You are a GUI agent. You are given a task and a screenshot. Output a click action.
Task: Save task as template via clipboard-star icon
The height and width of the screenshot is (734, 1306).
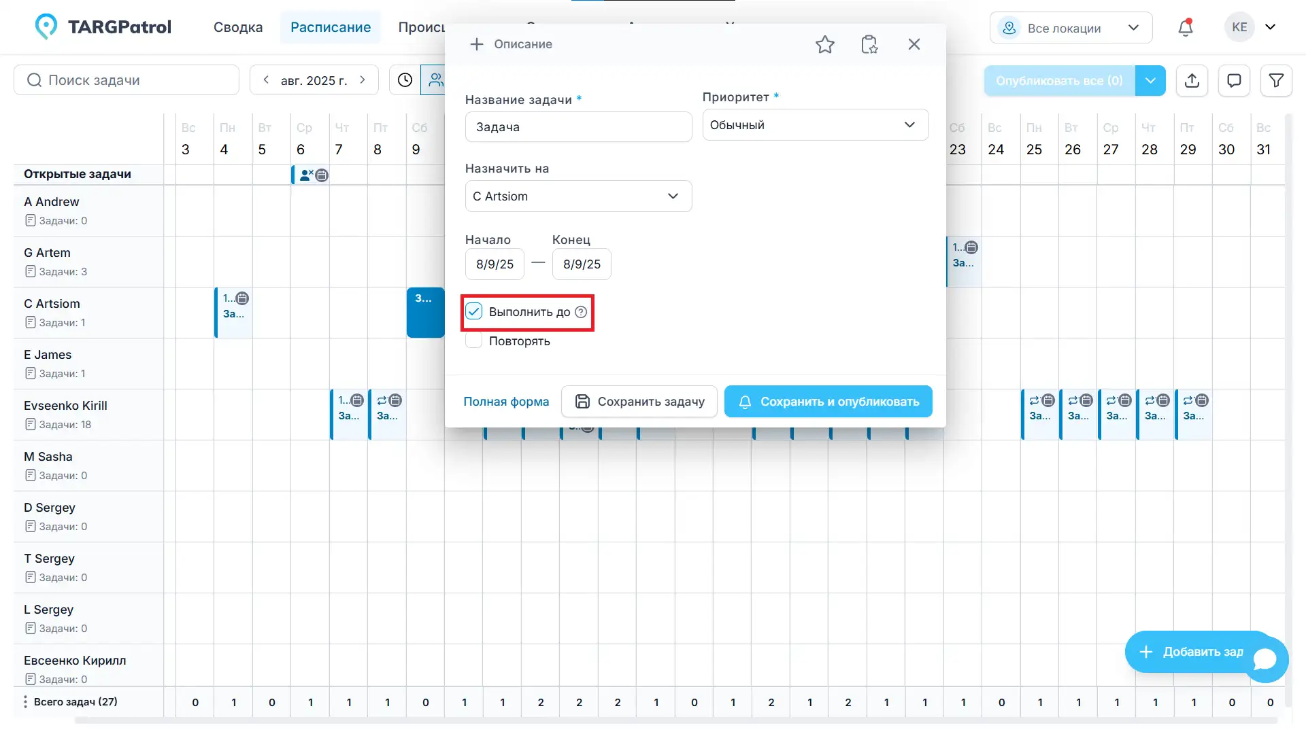coord(869,44)
